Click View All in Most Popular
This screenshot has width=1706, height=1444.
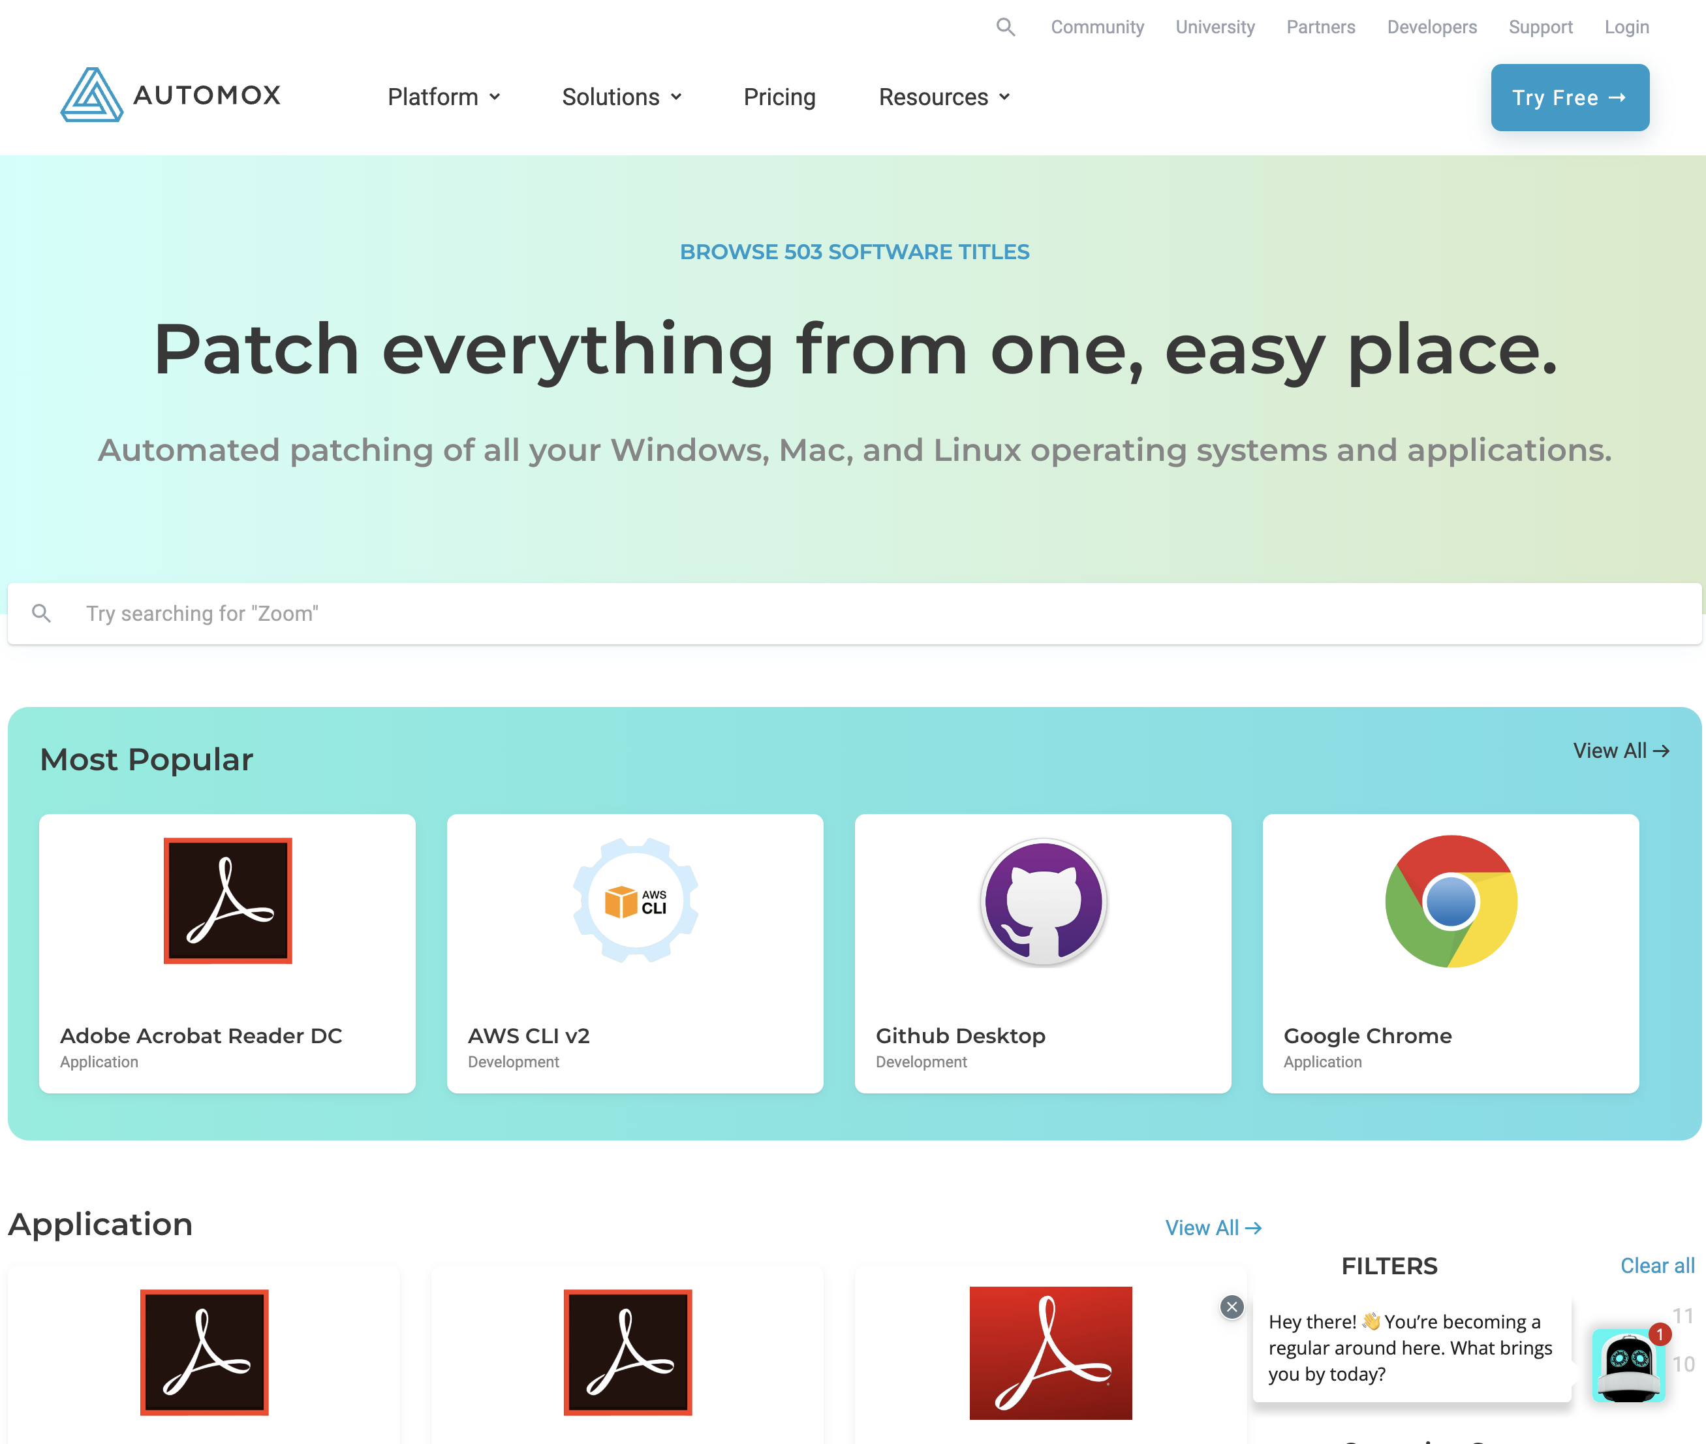point(1620,751)
